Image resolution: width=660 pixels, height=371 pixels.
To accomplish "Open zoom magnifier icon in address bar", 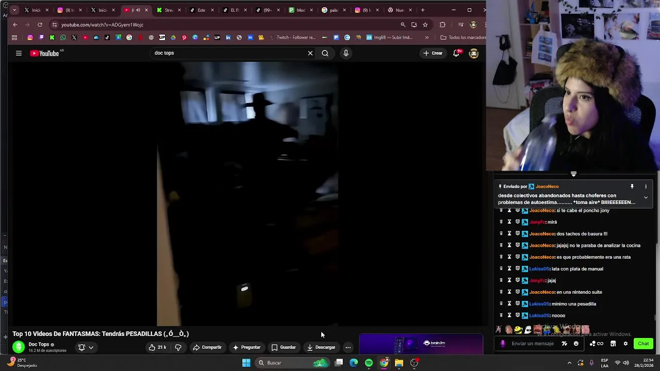I will pos(403,25).
